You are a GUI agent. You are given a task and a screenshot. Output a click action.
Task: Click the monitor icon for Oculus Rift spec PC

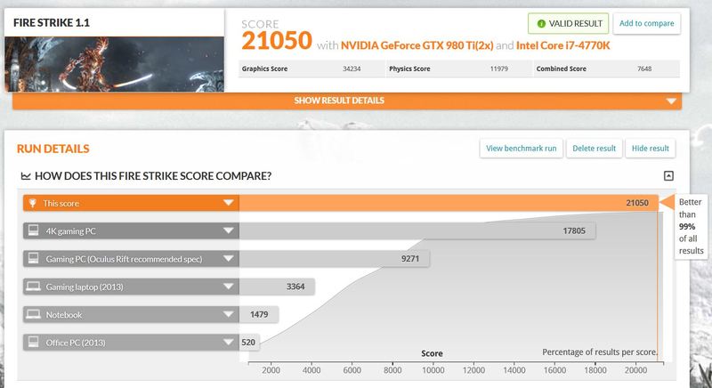(34, 258)
